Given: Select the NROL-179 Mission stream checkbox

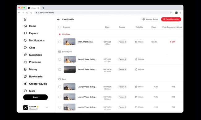Looking at the screenshot, I should click(60, 42).
